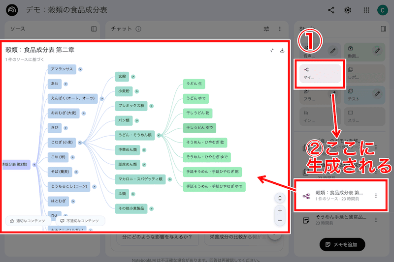Mark the mind map as 適切なコンテンツ
Image resolution: width=394 pixels, height=262 pixels.
(x=28, y=221)
